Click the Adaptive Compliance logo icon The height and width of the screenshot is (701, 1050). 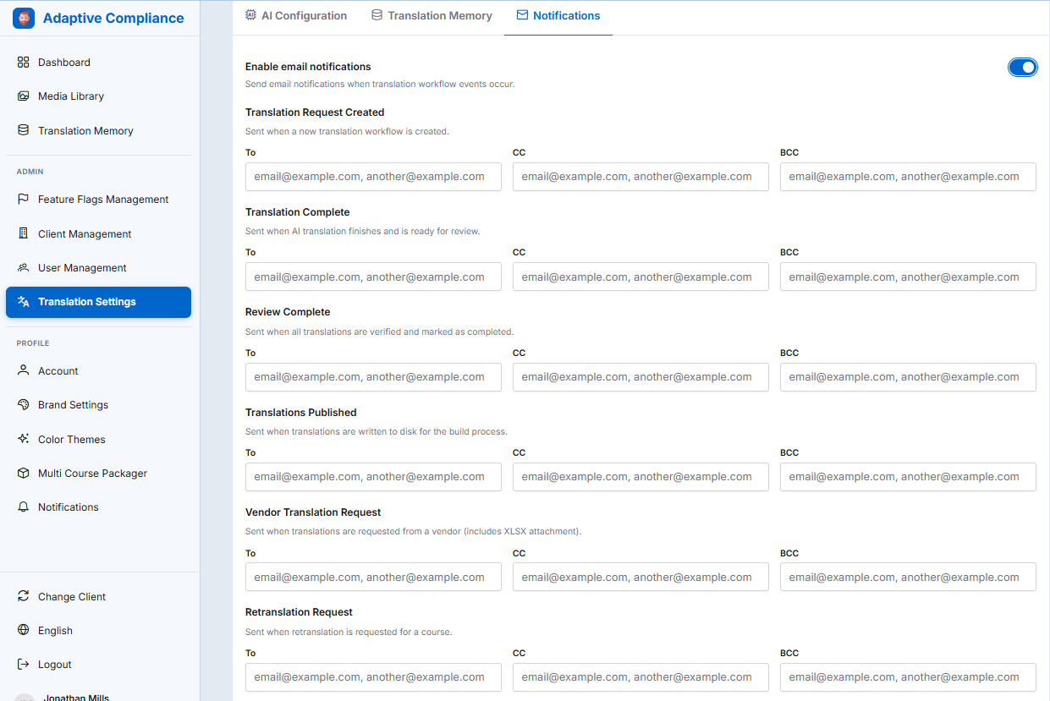pos(24,18)
